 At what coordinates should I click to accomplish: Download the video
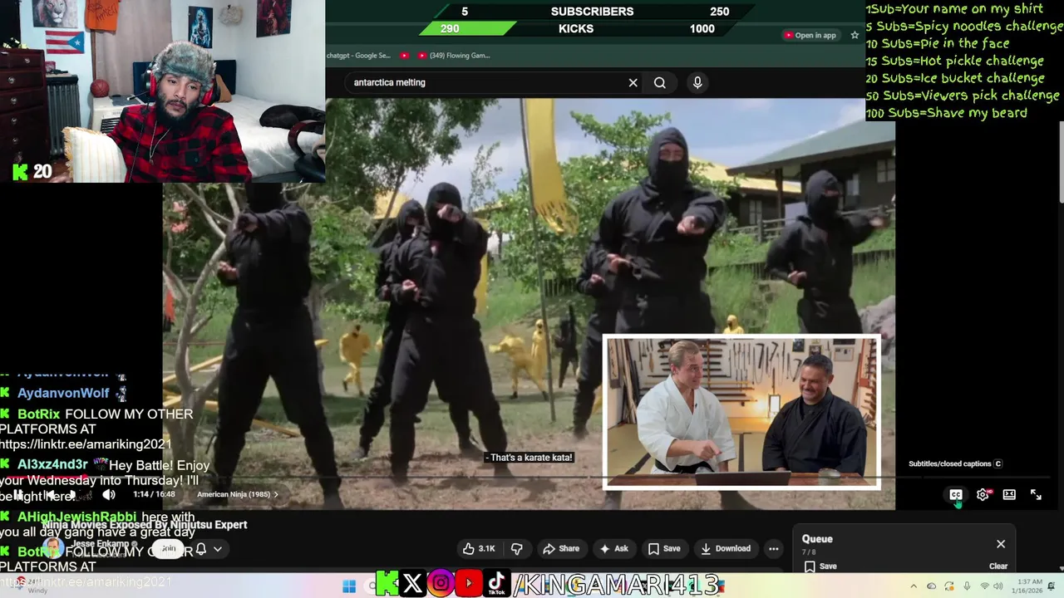[726, 548]
